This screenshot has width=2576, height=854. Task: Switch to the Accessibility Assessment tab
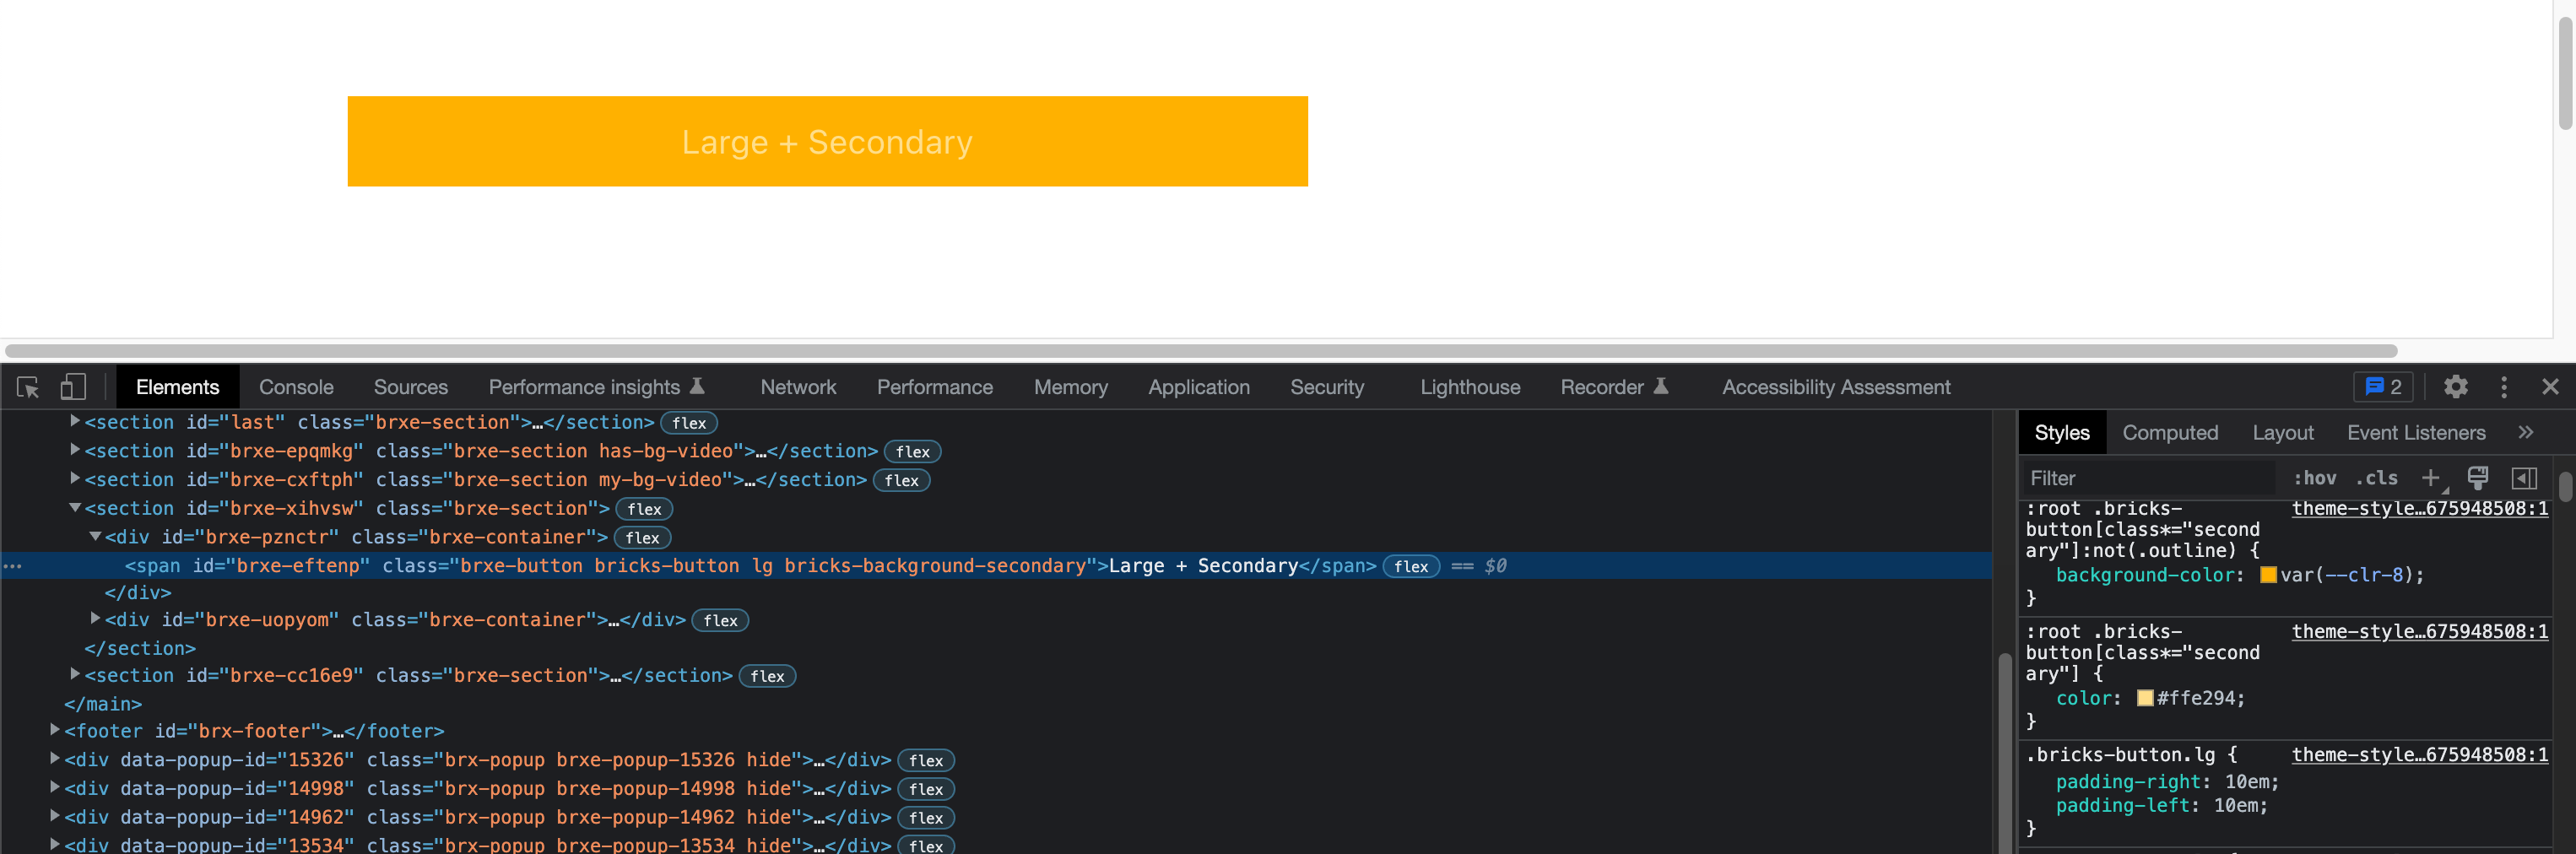click(1836, 387)
